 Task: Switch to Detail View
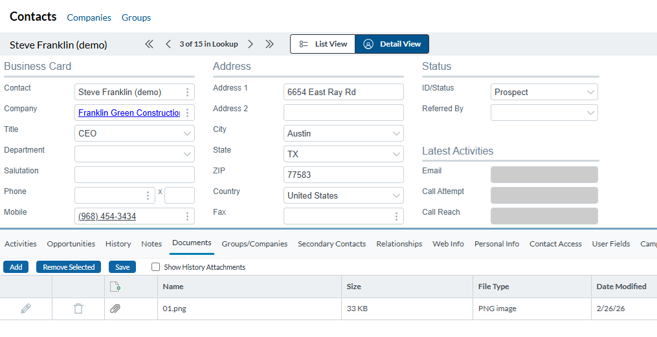[392, 44]
